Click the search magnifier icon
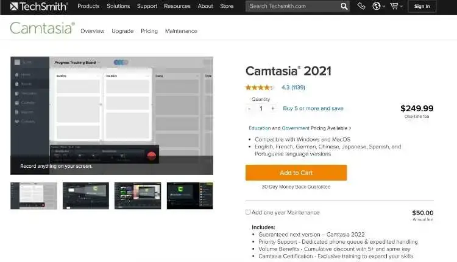Image resolution: width=457 pixels, height=262 pixels. click(344, 6)
